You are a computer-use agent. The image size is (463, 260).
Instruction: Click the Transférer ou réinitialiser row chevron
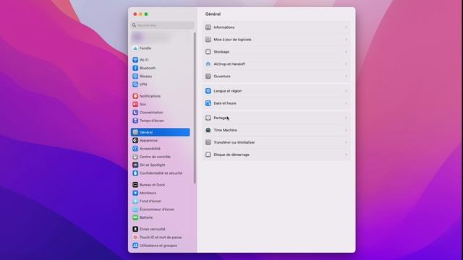(346, 142)
